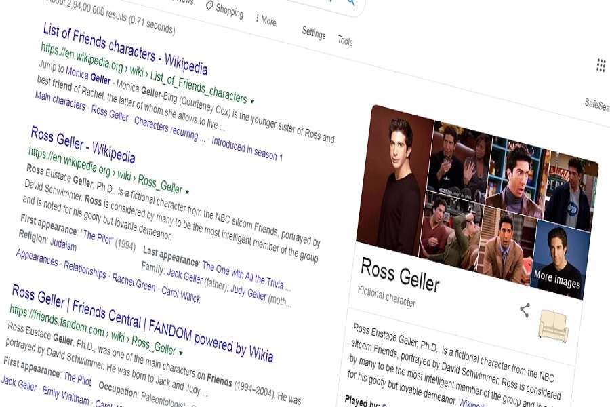This screenshot has height=407, width=610.
Task: Expand arrow after Wikipedia Ross_Geller URL
Action: [x=187, y=191]
